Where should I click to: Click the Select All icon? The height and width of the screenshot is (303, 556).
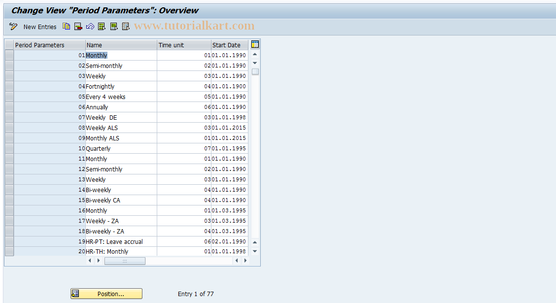pyautogui.click(x=102, y=26)
